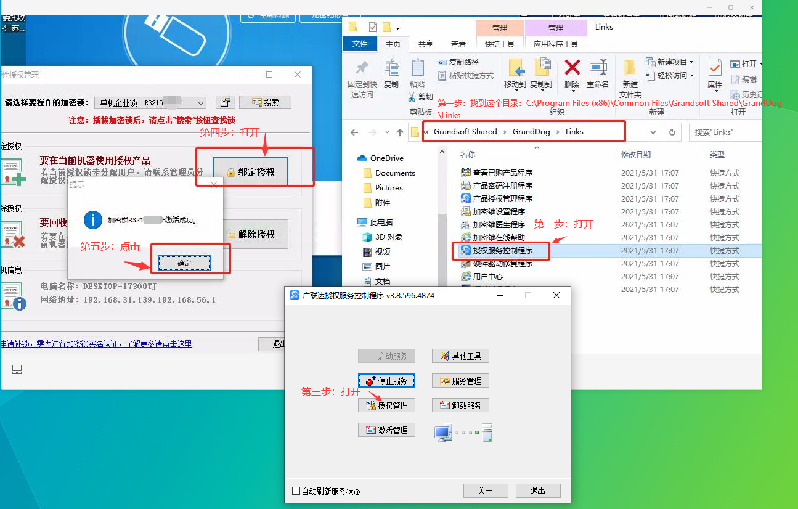
Task: Switch to the 共享 ribbon tab
Action: point(426,44)
